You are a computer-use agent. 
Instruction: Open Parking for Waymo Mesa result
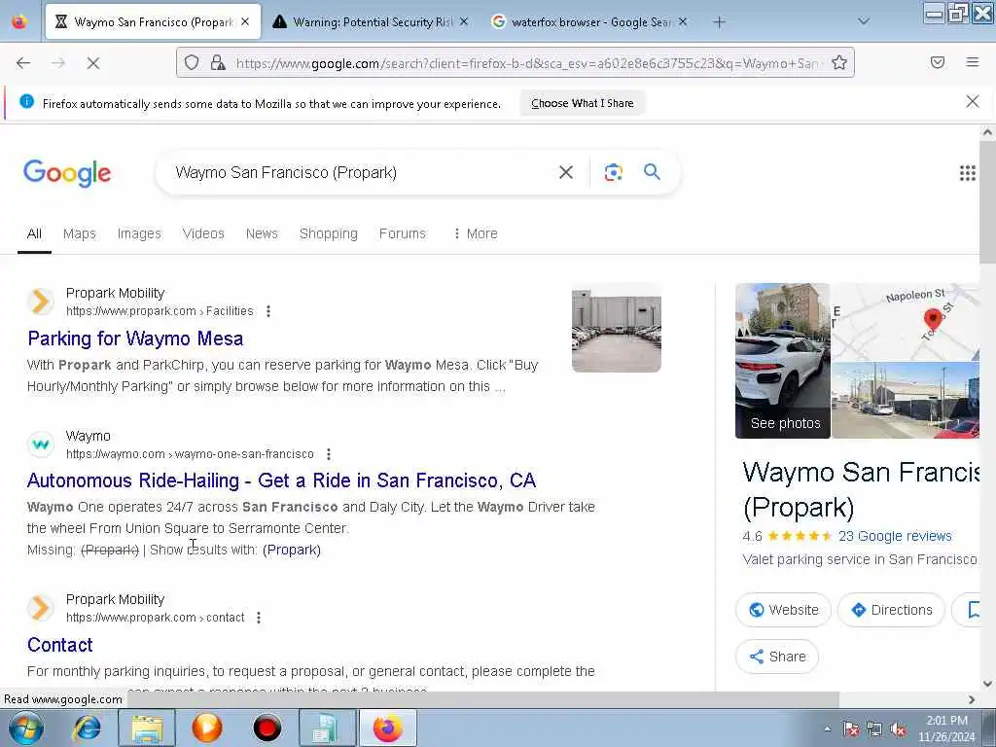pos(135,338)
